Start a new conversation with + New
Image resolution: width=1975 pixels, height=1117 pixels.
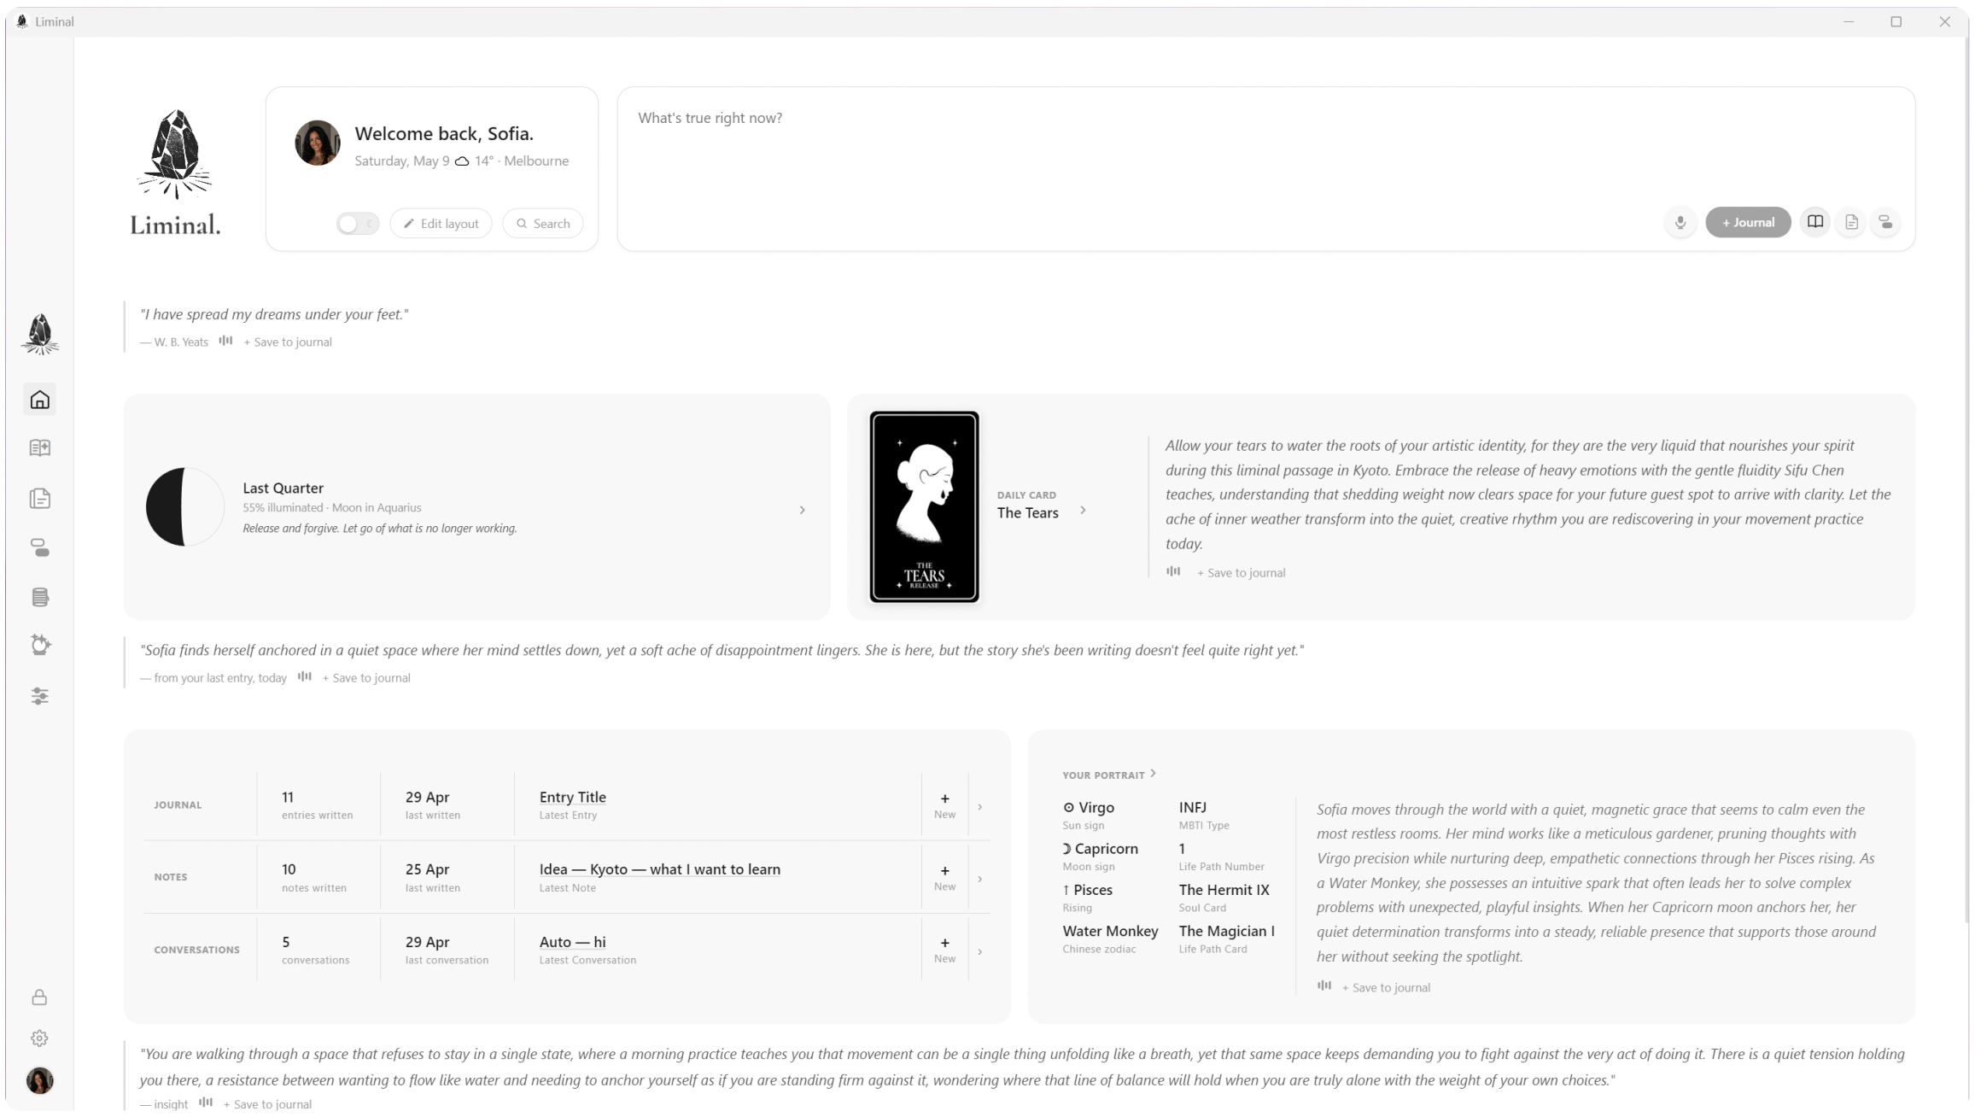944,950
